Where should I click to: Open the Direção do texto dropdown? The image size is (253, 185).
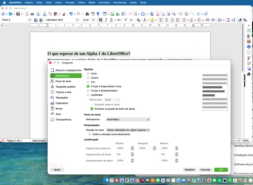(x=128, y=130)
